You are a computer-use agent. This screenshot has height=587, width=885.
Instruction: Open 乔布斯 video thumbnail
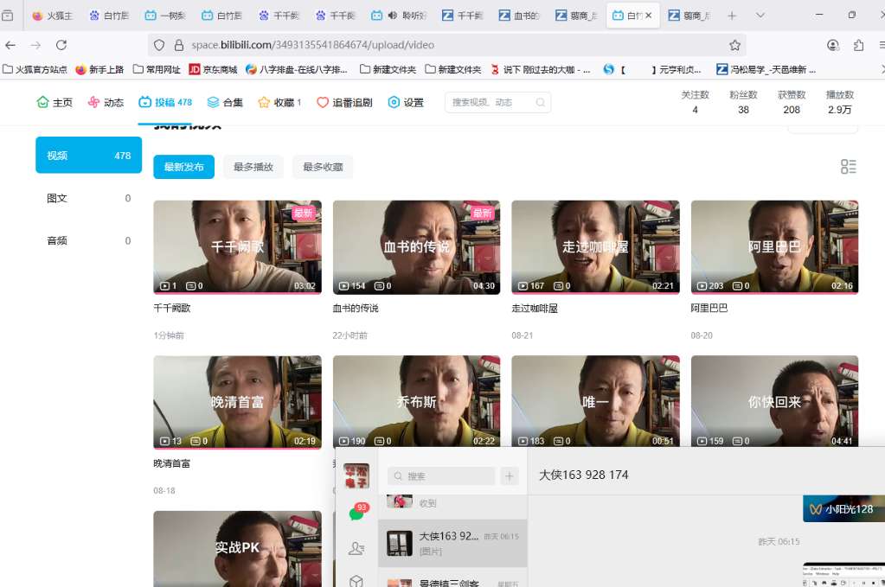click(x=416, y=401)
